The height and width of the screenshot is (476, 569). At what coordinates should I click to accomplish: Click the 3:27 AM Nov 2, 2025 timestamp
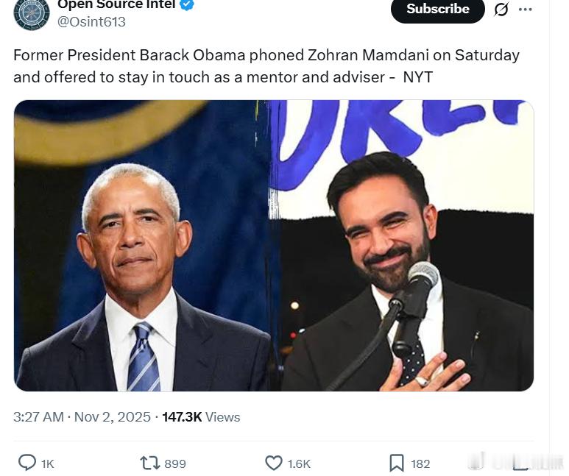[82, 417]
